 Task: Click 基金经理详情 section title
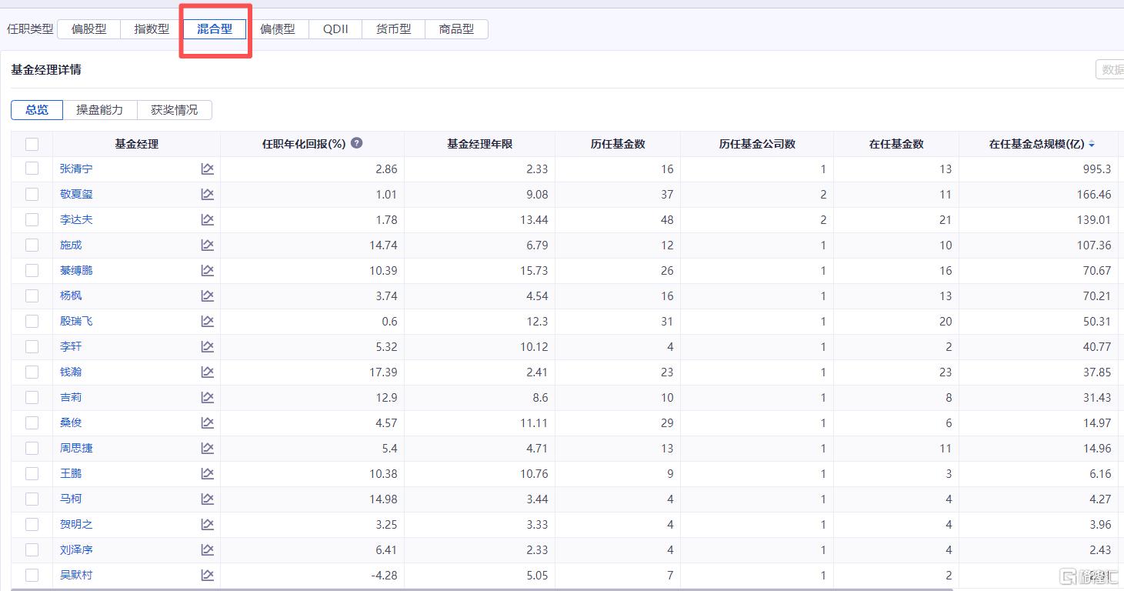coord(46,69)
